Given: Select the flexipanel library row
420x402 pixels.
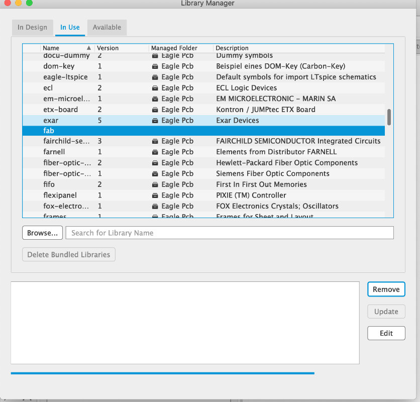Looking at the screenshot, I should (x=203, y=195).
